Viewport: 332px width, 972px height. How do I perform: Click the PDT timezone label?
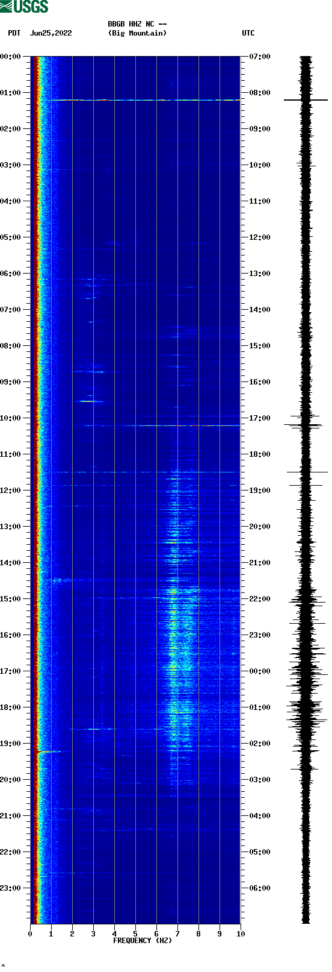click(14, 33)
